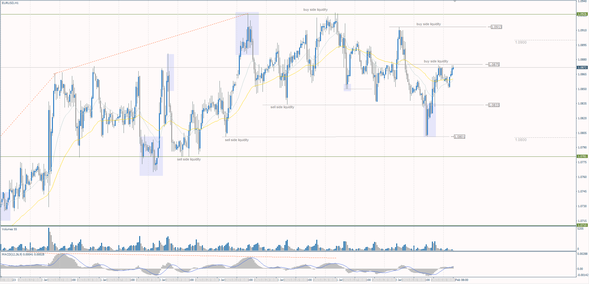Click the 1.0913 price label box

(x=496, y=27)
